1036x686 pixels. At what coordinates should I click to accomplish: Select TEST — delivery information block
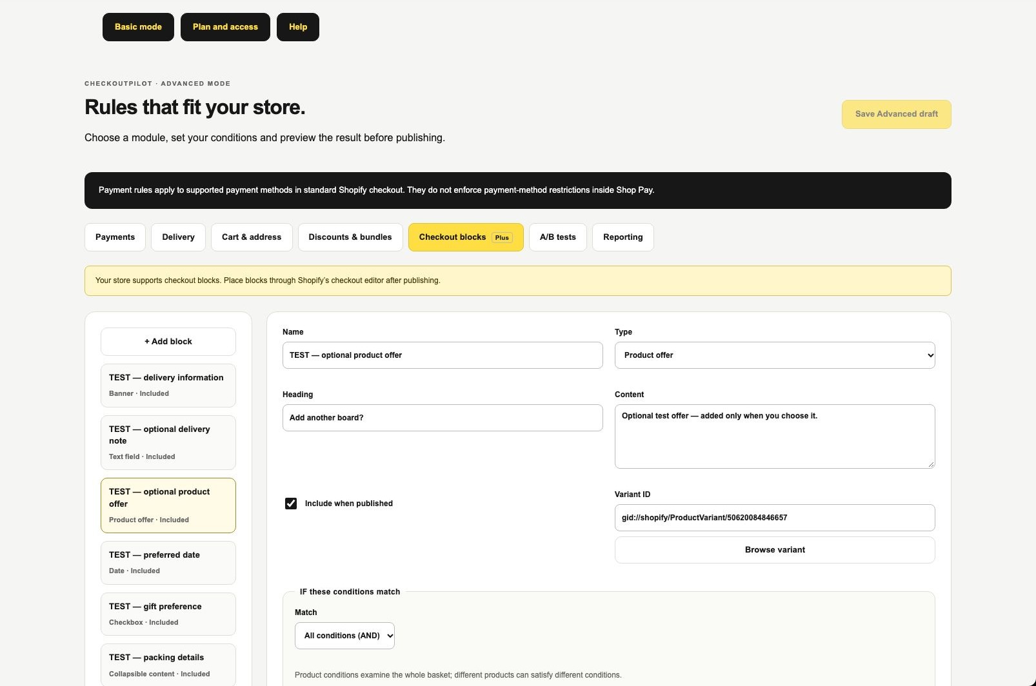(168, 386)
